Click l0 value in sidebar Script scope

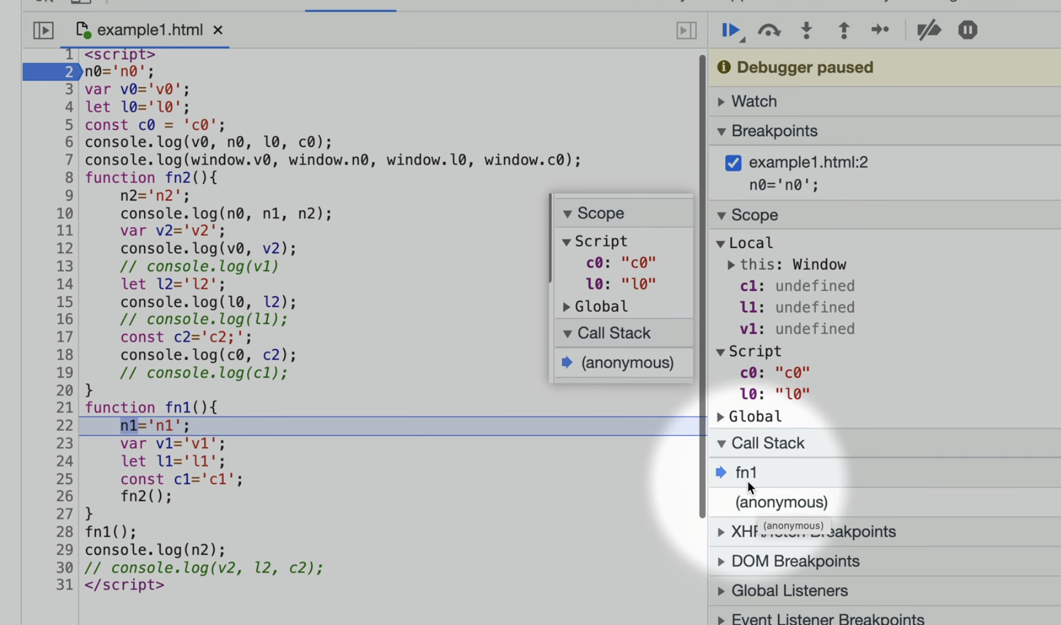(792, 394)
